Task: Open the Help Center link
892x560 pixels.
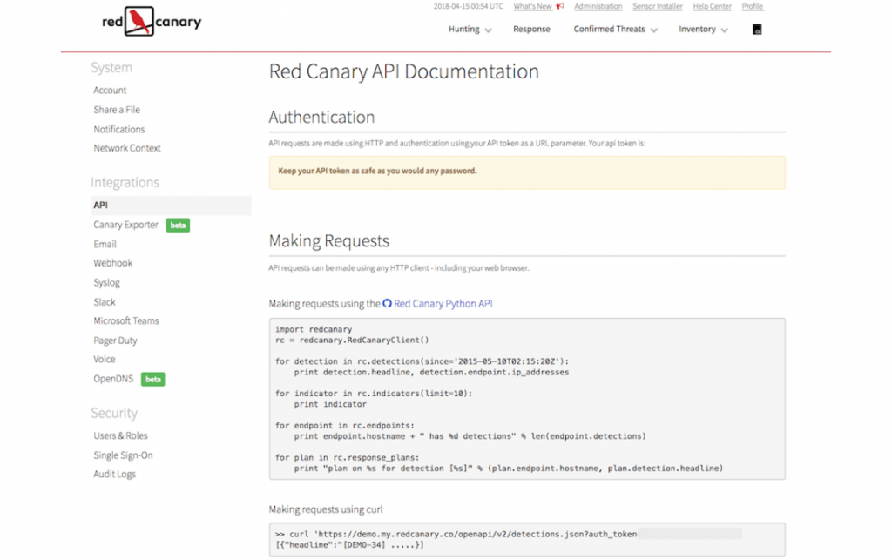Action: coord(712,7)
